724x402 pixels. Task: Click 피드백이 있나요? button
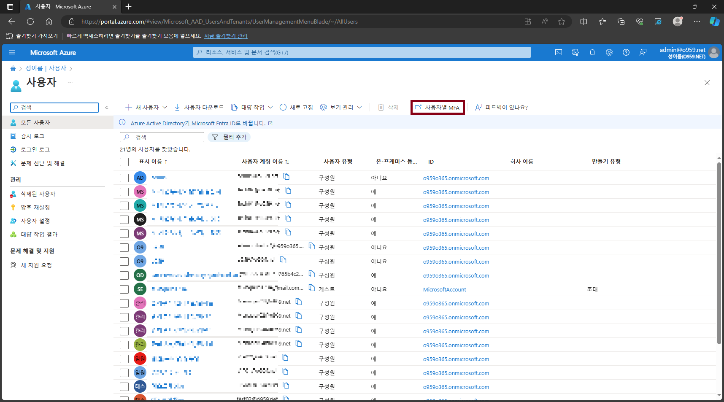(502, 108)
